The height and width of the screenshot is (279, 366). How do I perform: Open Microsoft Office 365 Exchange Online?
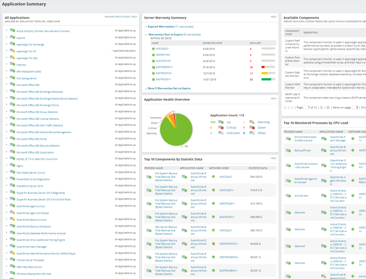point(38,105)
